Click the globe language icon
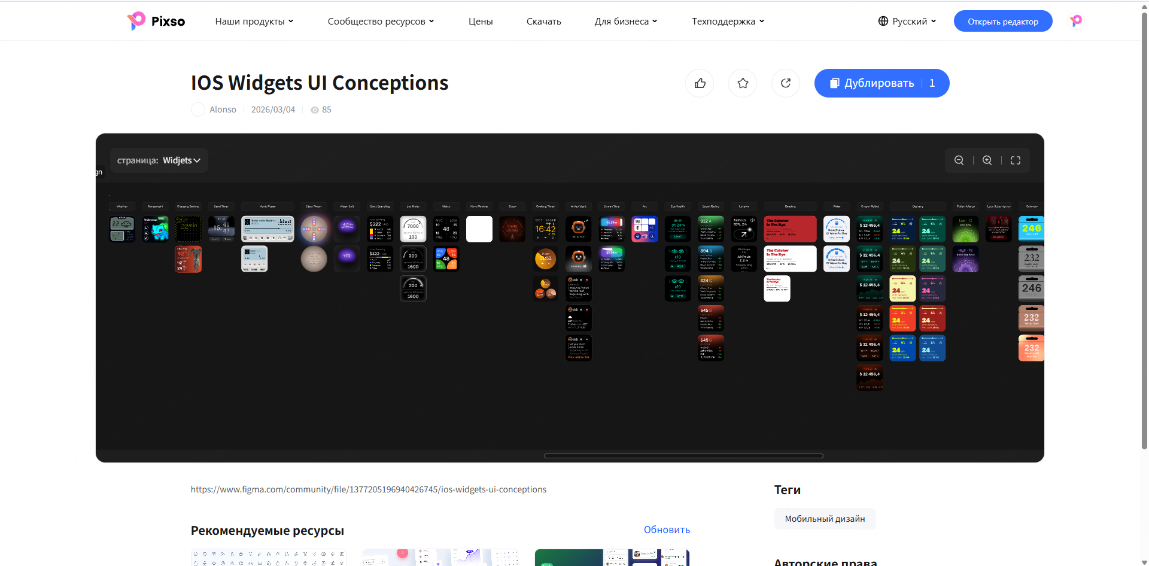This screenshot has height=566, width=1149. point(883,21)
